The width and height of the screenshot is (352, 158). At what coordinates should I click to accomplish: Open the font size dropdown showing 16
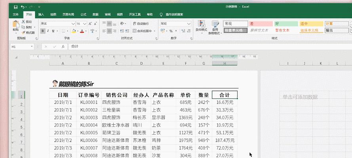(x=85, y=23)
